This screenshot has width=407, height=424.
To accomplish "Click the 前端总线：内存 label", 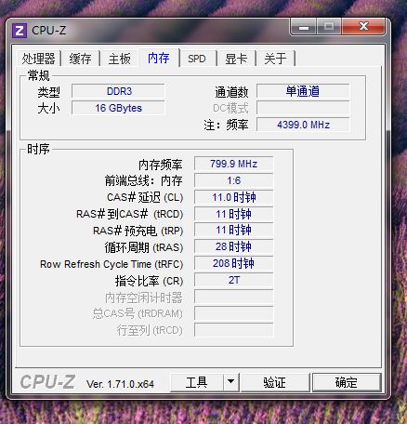I will pos(143,180).
